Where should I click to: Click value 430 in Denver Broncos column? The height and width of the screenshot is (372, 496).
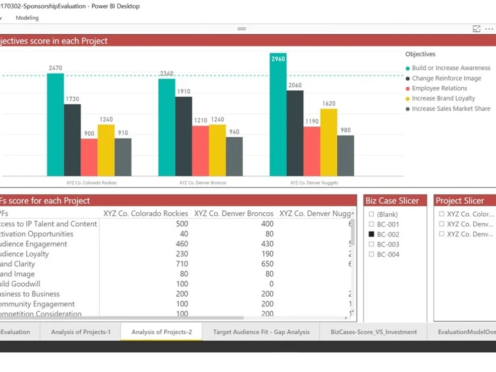tap(267, 244)
